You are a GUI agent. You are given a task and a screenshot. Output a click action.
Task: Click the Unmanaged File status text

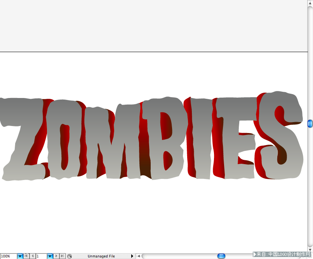tap(101, 256)
